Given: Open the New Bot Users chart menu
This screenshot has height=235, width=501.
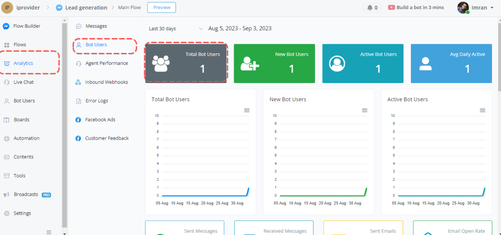Looking at the screenshot, I should [365, 110].
